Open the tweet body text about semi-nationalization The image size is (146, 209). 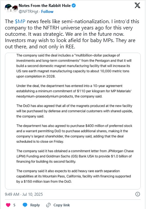point(72,34)
